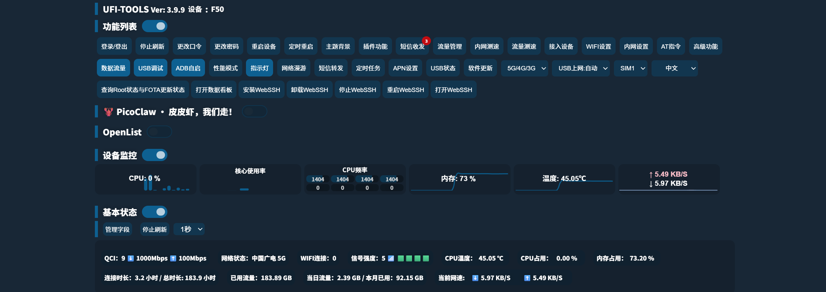The image size is (826, 292).
Task: Toggle the 功能列表 switch off
Action: [155, 26]
